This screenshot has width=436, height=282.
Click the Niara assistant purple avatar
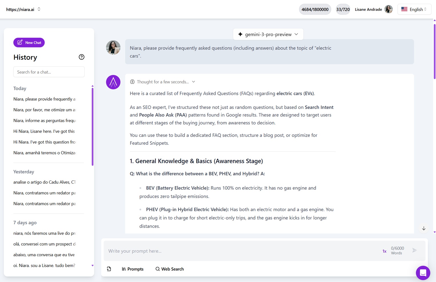pos(113,82)
